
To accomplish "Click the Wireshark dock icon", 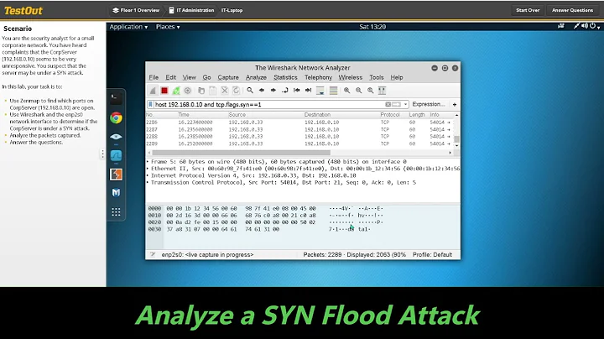I will (x=116, y=155).
